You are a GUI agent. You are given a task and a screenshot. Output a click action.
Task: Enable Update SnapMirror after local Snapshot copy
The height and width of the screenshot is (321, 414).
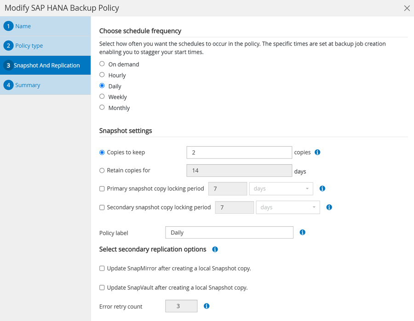pos(102,268)
